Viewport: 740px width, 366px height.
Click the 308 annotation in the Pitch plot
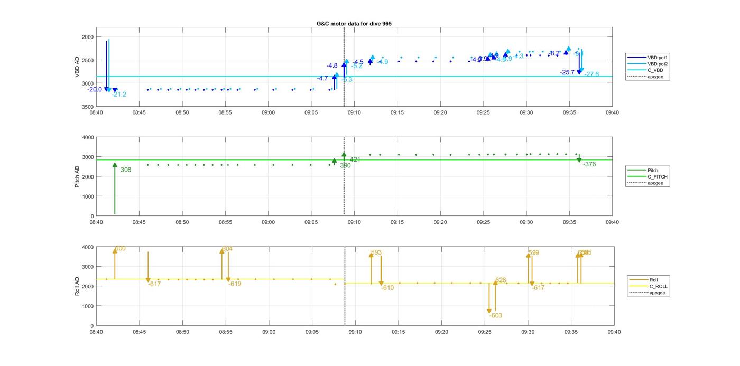(126, 170)
